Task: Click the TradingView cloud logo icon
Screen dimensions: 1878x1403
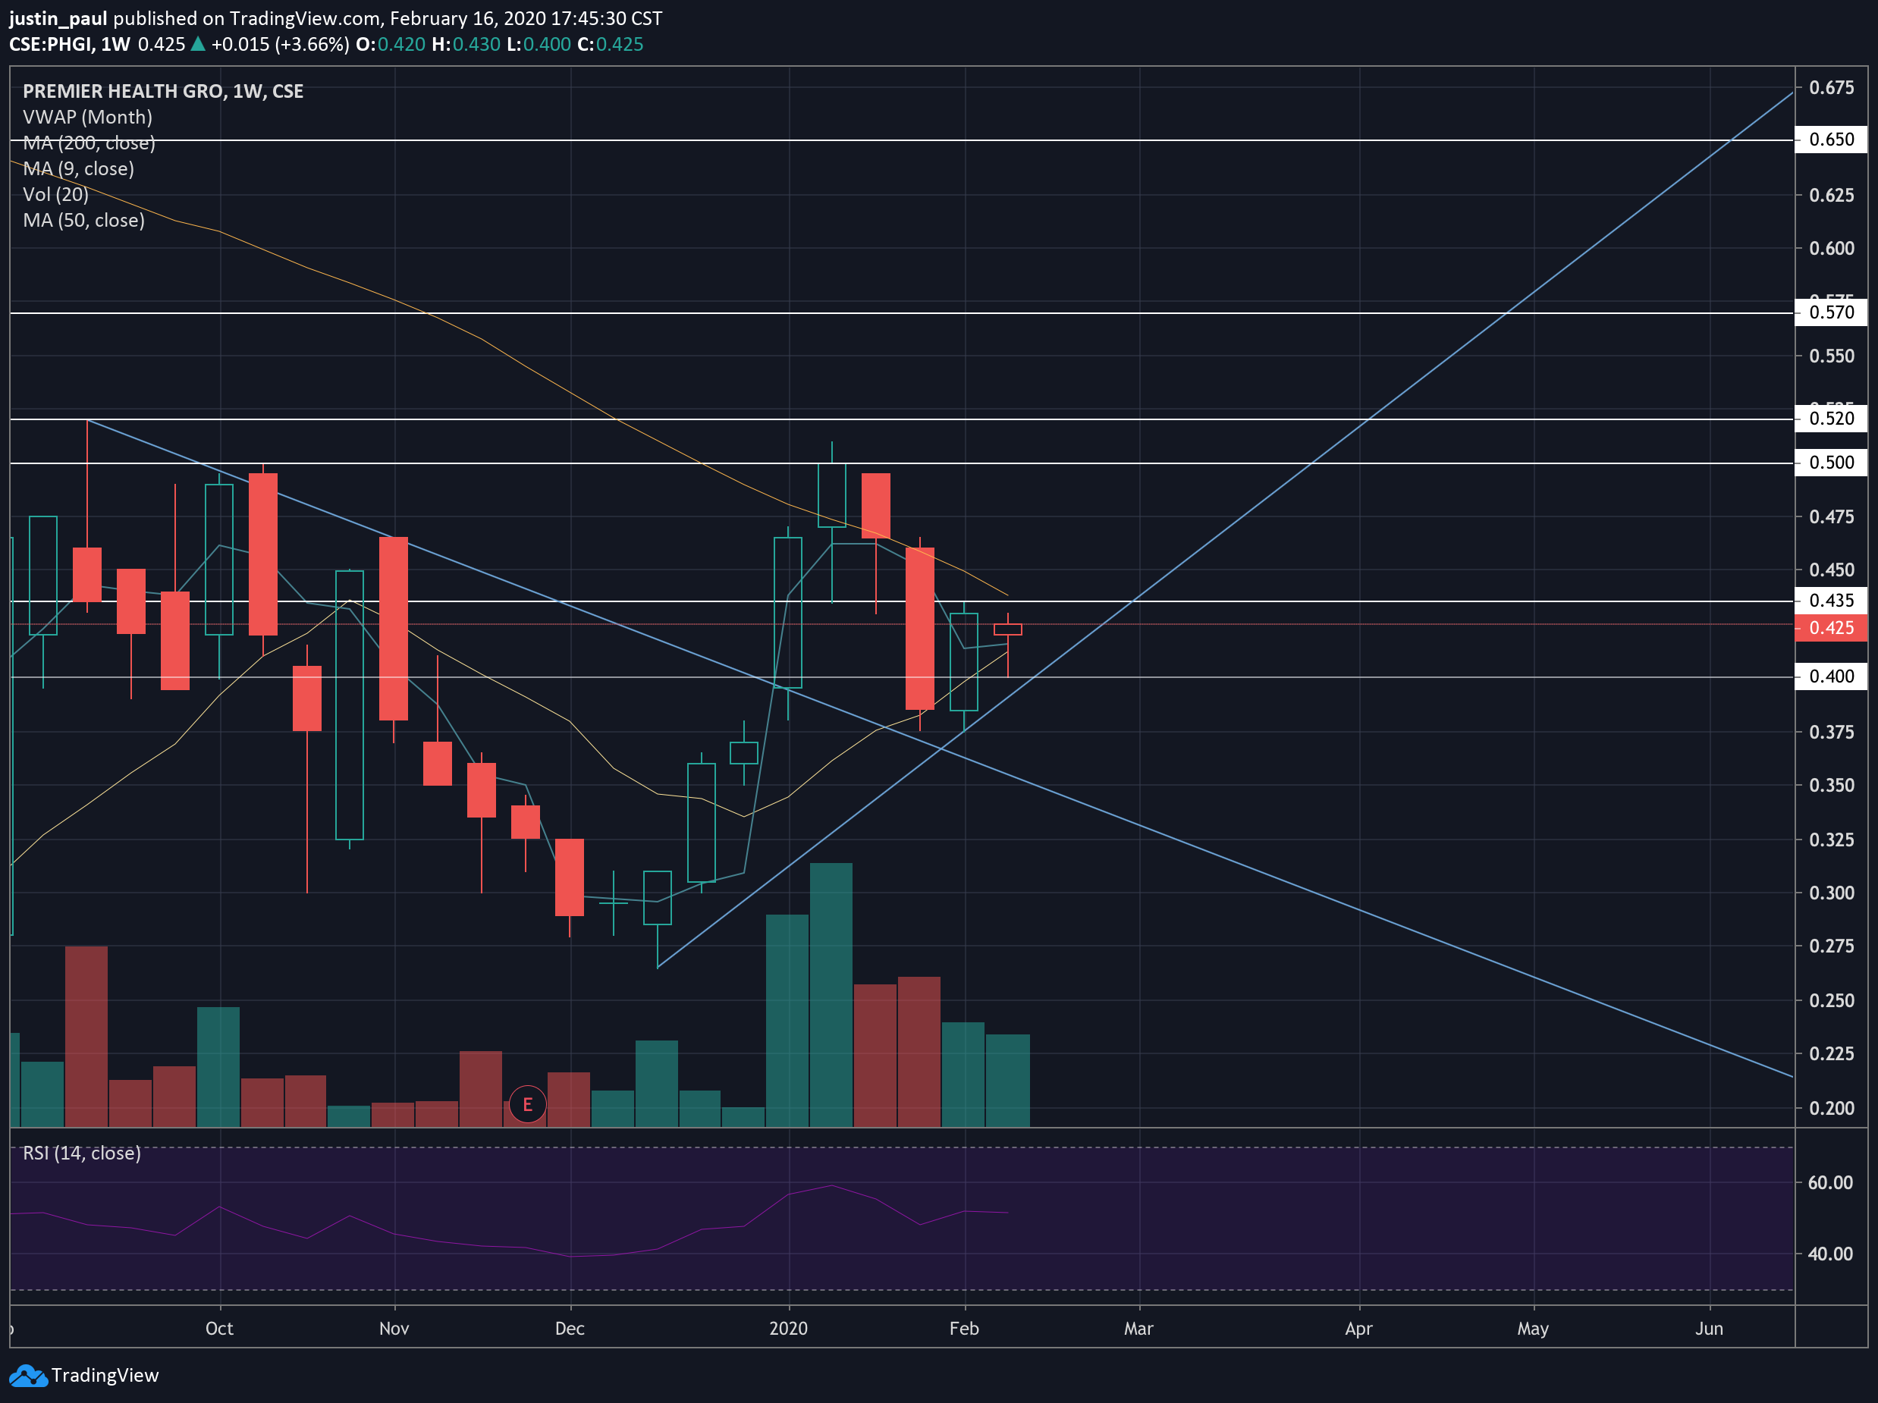Action: click(x=28, y=1375)
